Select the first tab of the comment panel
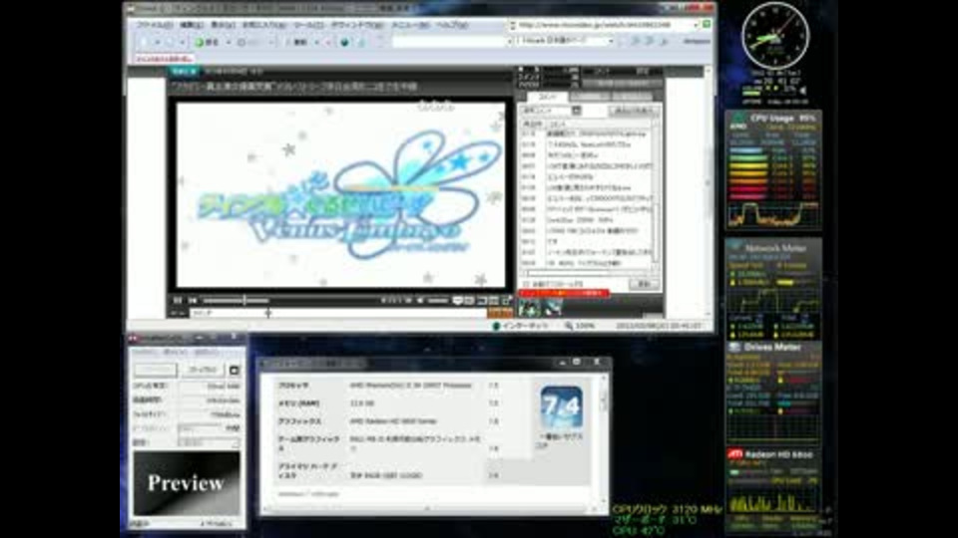 [x=547, y=97]
